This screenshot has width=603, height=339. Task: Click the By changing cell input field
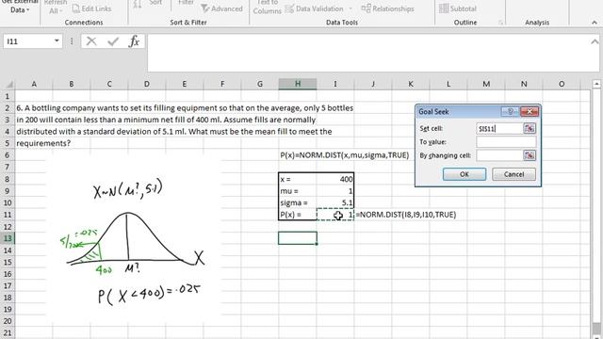click(x=499, y=155)
